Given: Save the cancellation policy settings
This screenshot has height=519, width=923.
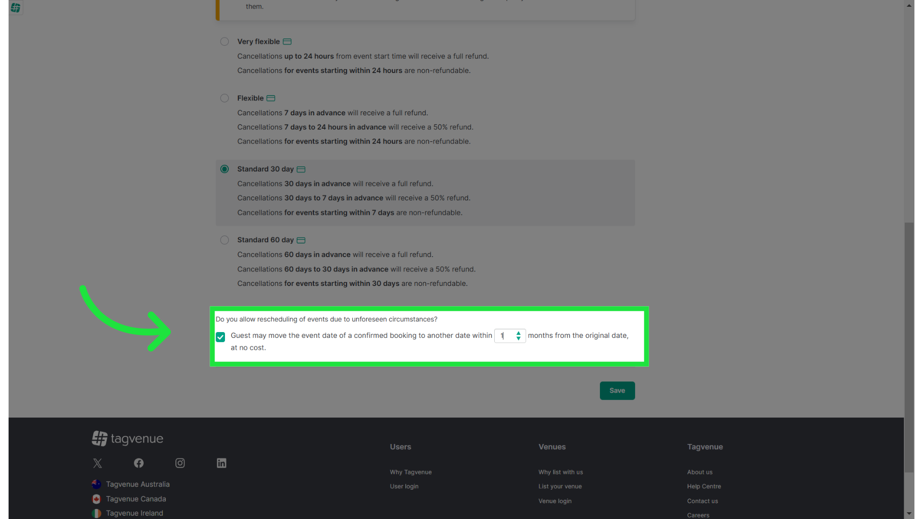Looking at the screenshot, I should tap(617, 391).
